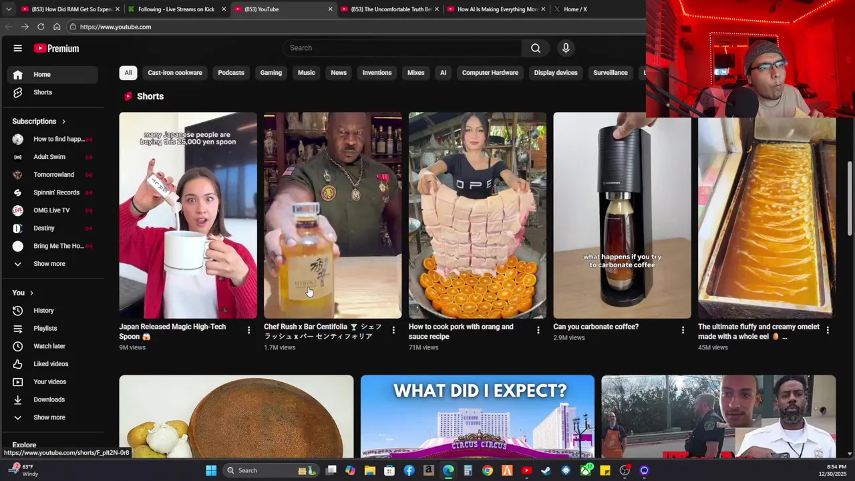Activate voice search microphone

566,48
